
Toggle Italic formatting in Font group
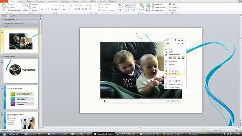(x=45, y=9)
